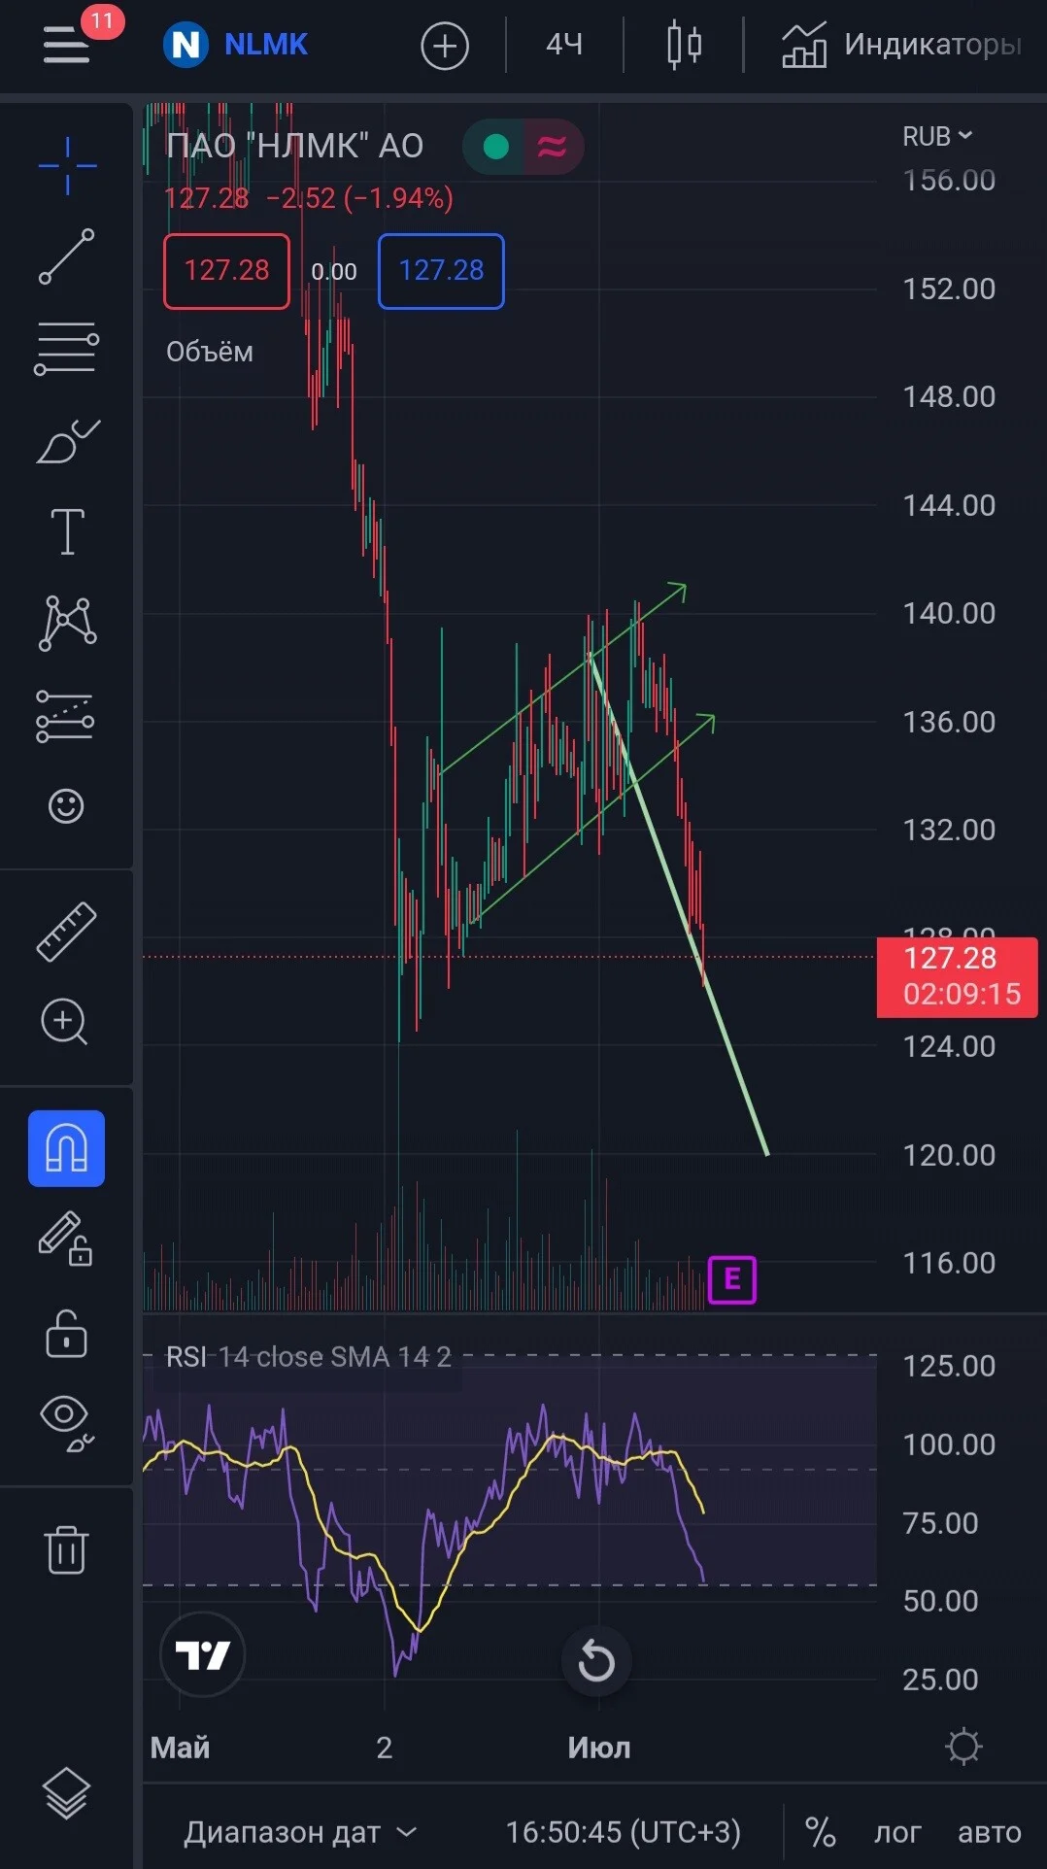Toggle percent scale mode
This screenshot has width=1047, height=1869.
coord(820,1832)
